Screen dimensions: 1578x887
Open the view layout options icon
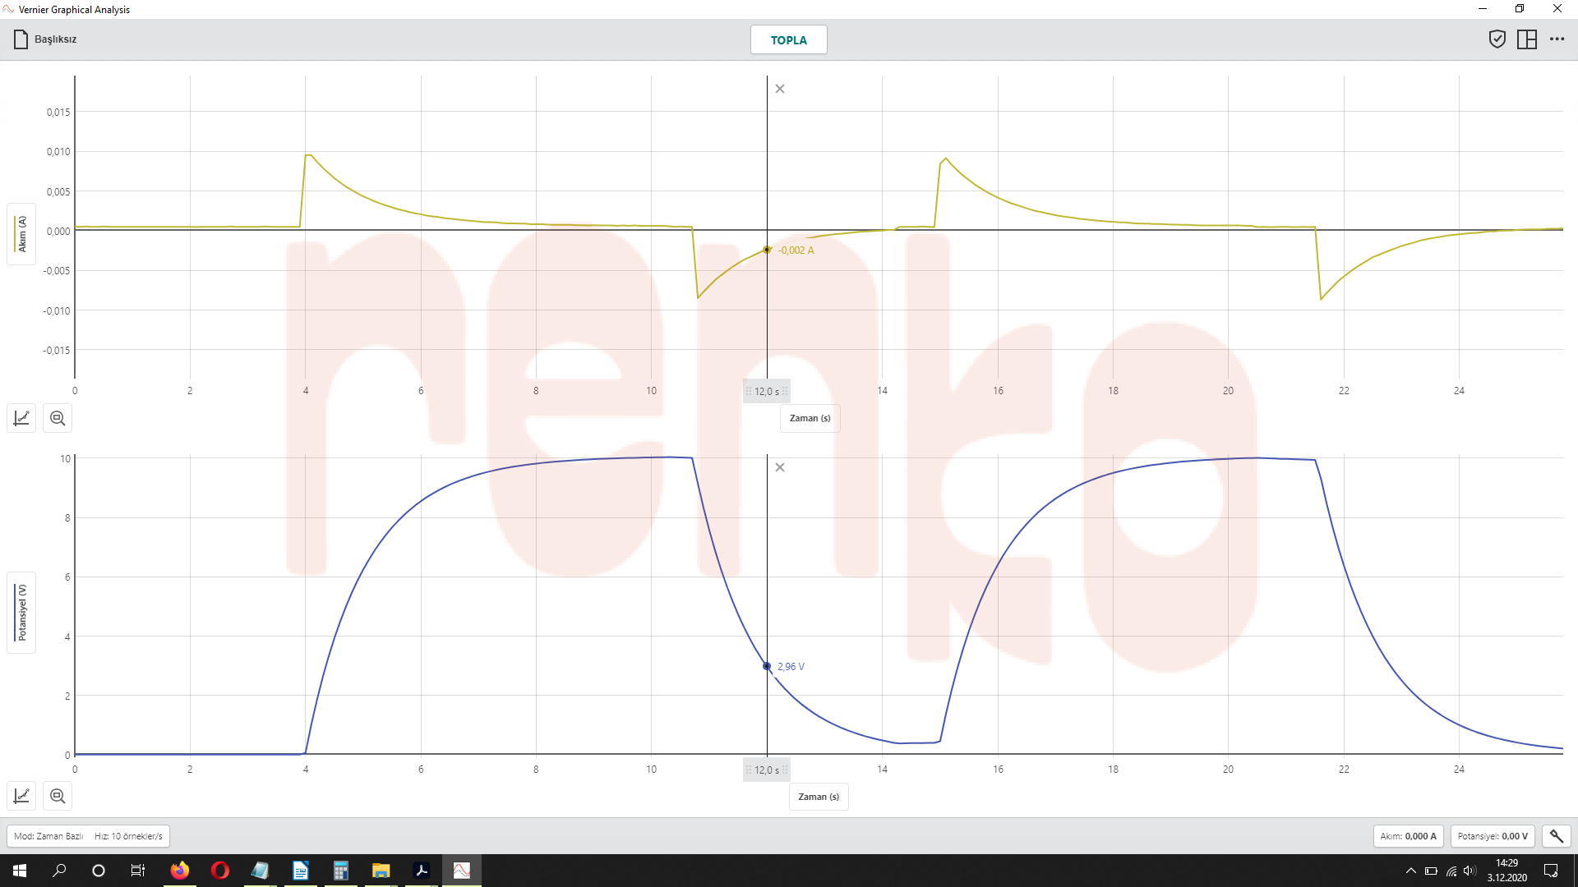[1526, 39]
